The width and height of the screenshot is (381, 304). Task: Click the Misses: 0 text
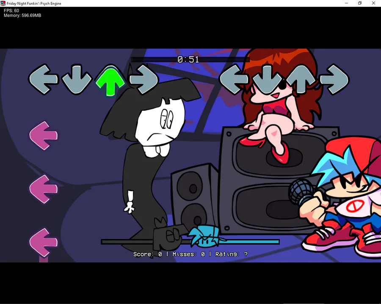click(188, 254)
